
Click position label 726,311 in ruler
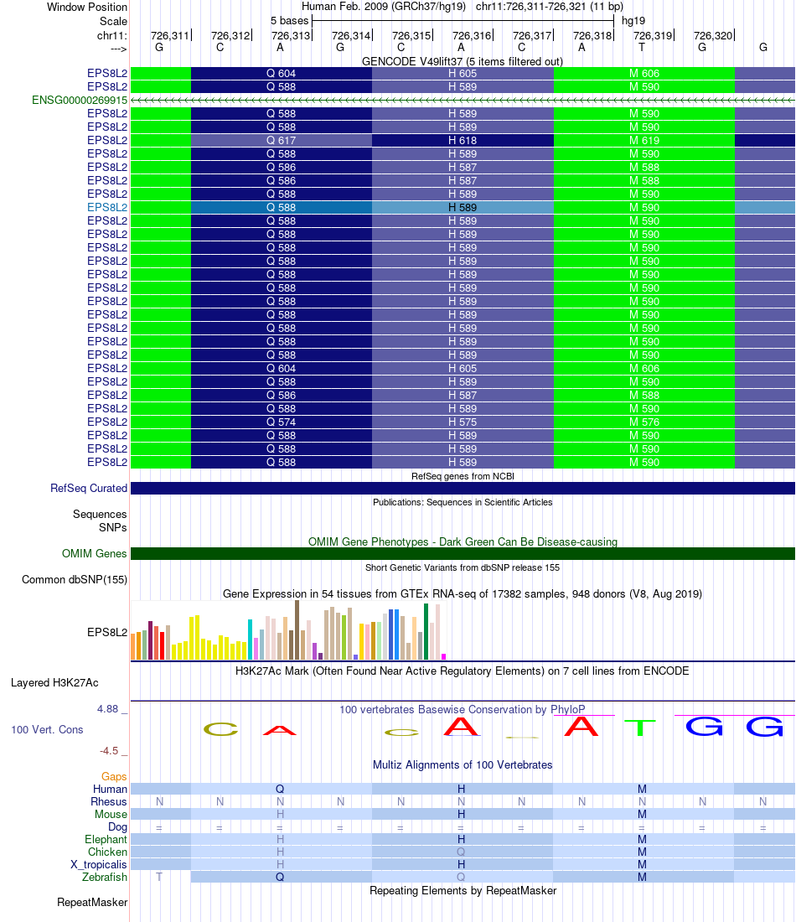pos(170,35)
